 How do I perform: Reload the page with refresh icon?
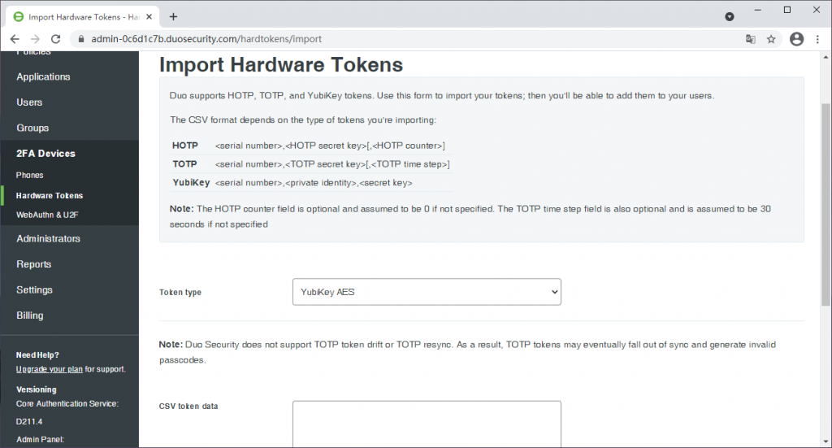tap(56, 39)
